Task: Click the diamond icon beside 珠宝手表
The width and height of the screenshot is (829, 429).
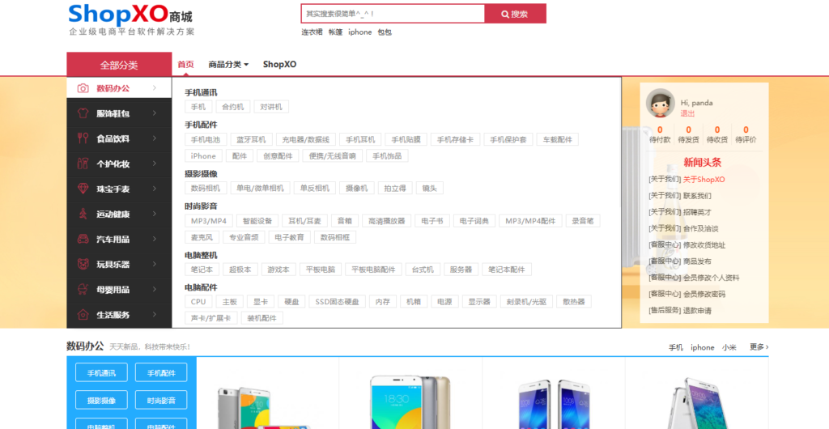Action: (x=83, y=189)
